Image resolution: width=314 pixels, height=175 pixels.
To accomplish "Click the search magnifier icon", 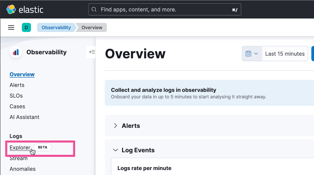I will point(94,10).
